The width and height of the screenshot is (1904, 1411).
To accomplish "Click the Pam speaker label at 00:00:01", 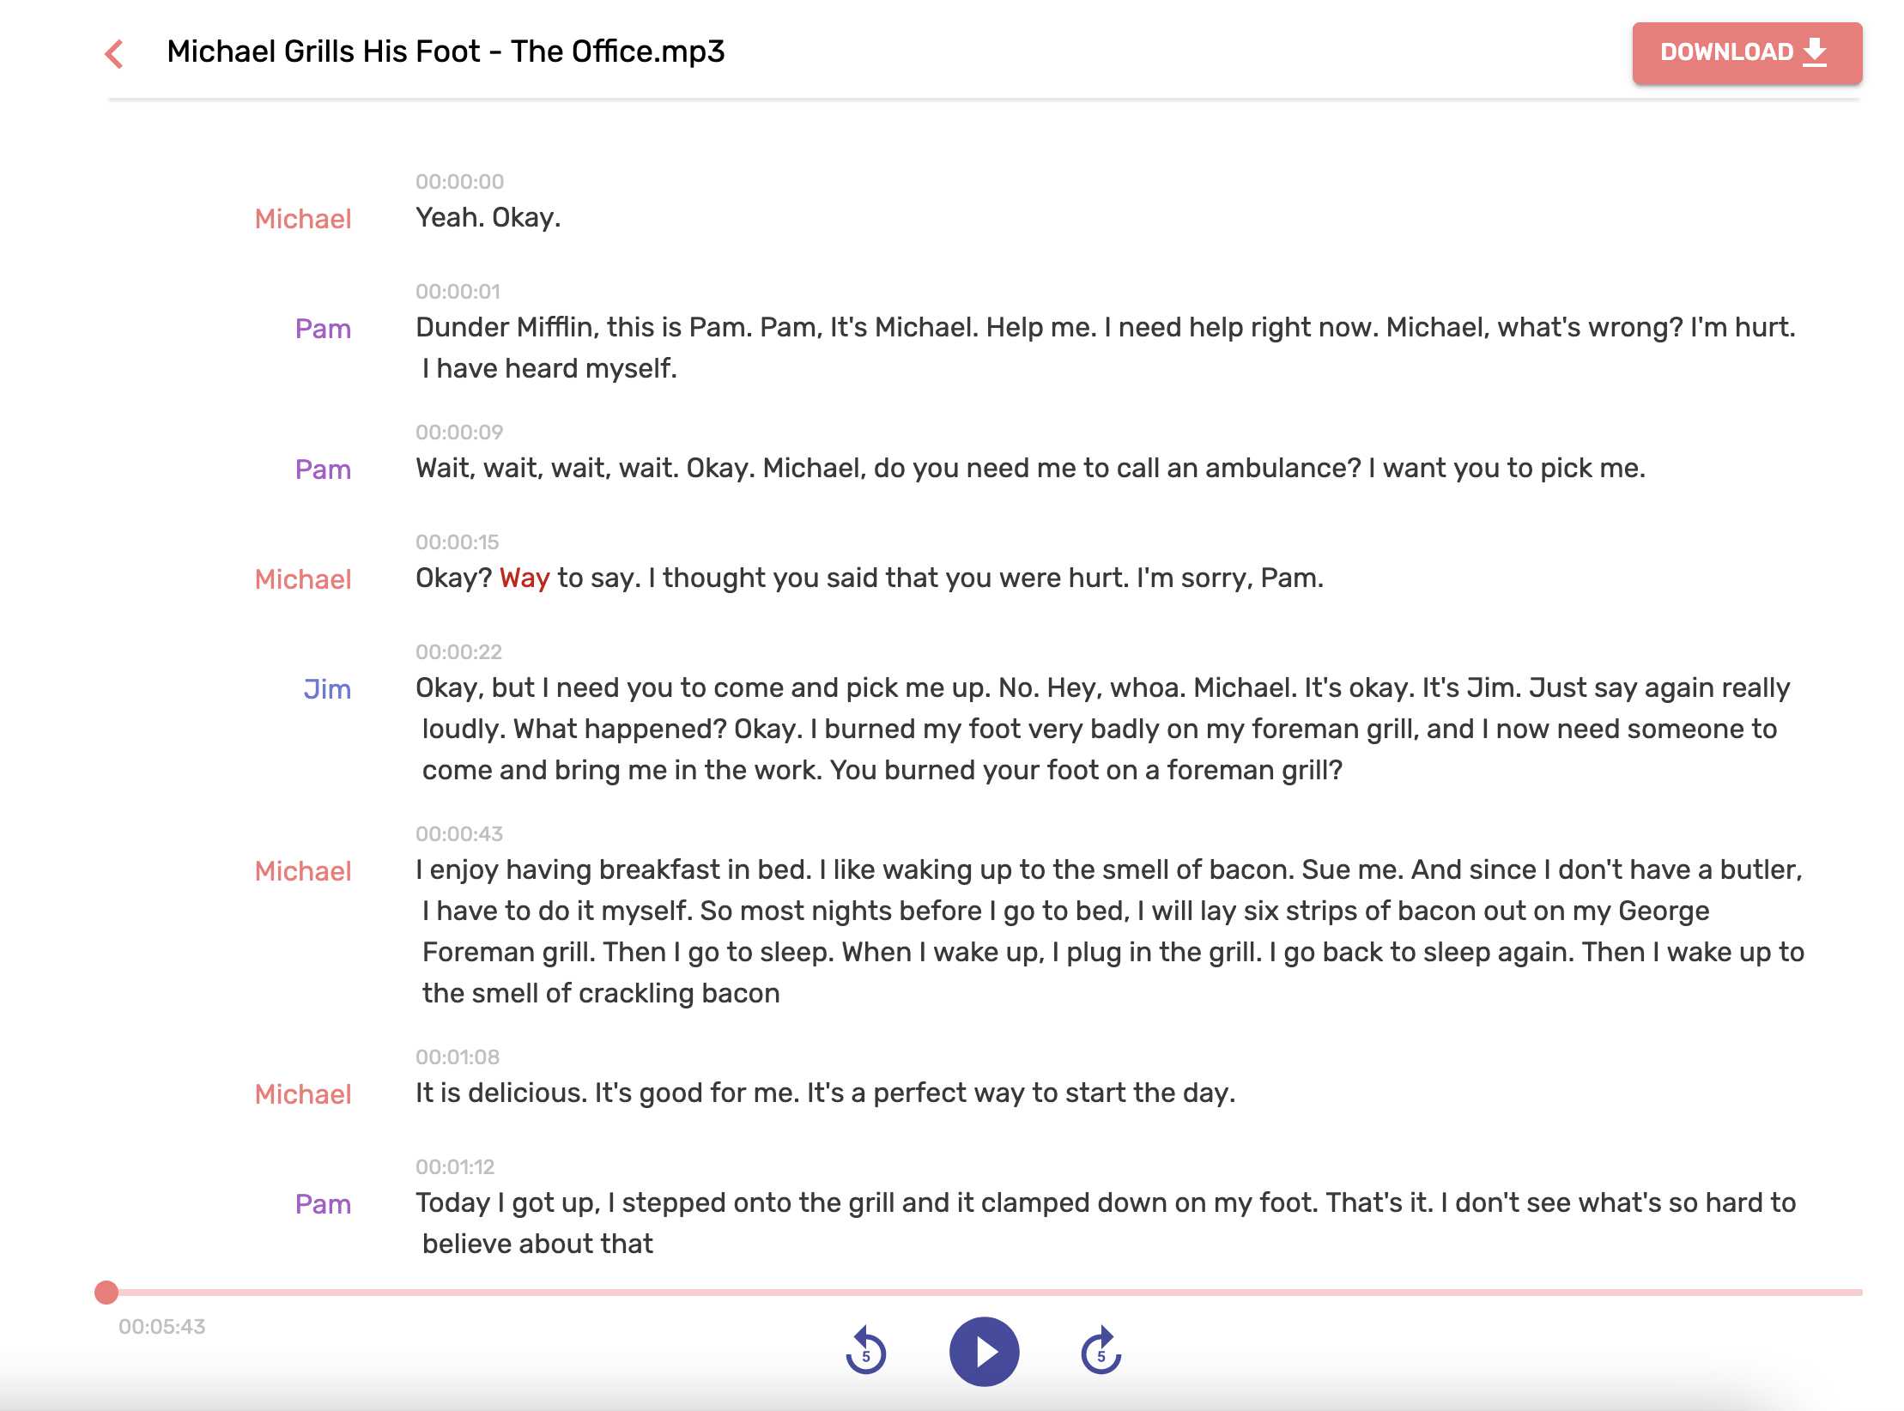I will pos(323,329).
